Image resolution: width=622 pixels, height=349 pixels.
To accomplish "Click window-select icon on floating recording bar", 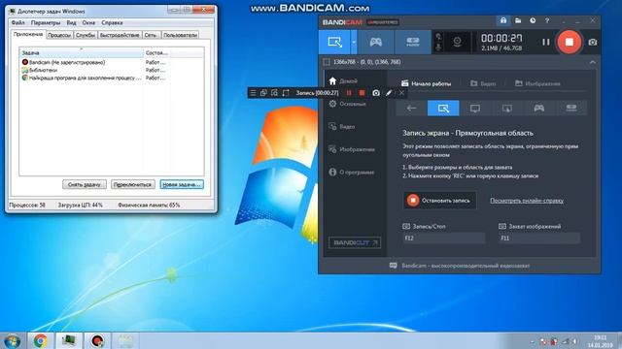I will tap(263, 93).
